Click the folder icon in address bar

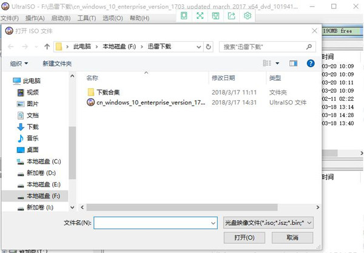[59, 47]
